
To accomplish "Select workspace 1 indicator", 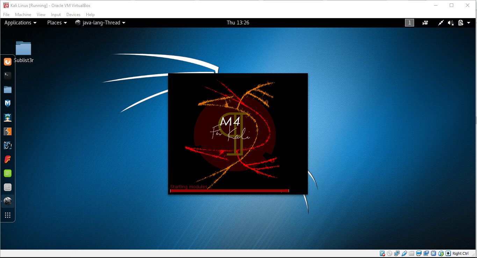I will pos(409,23).
